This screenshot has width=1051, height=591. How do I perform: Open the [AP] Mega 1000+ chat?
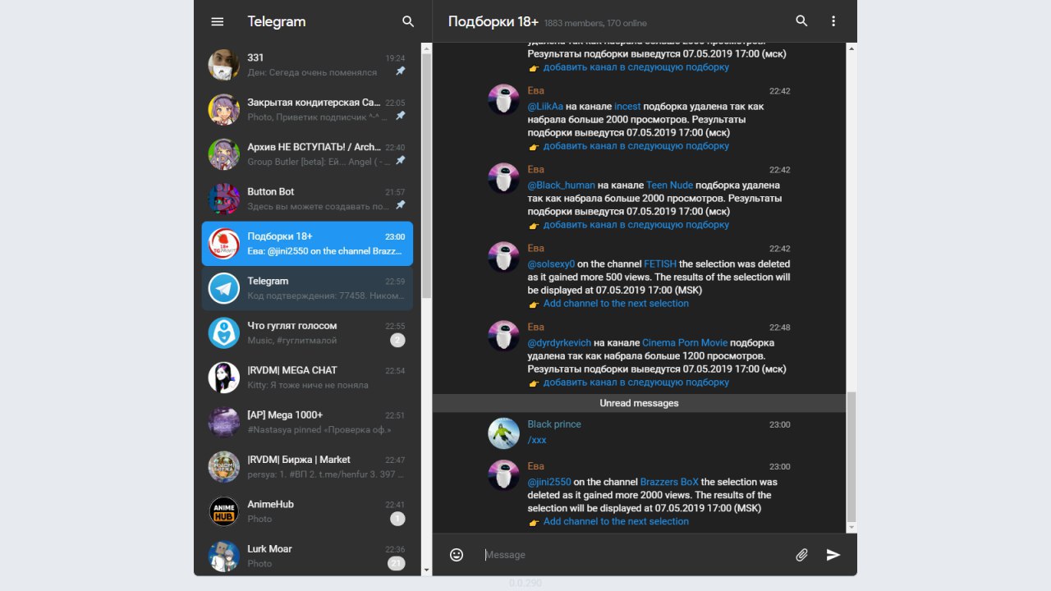pos(307,422)
